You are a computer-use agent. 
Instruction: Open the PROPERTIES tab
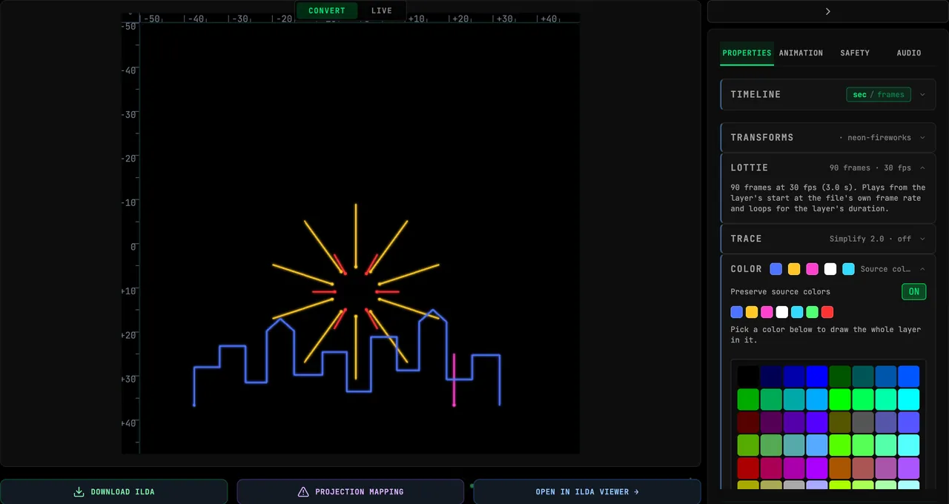[x=747, y=53]
